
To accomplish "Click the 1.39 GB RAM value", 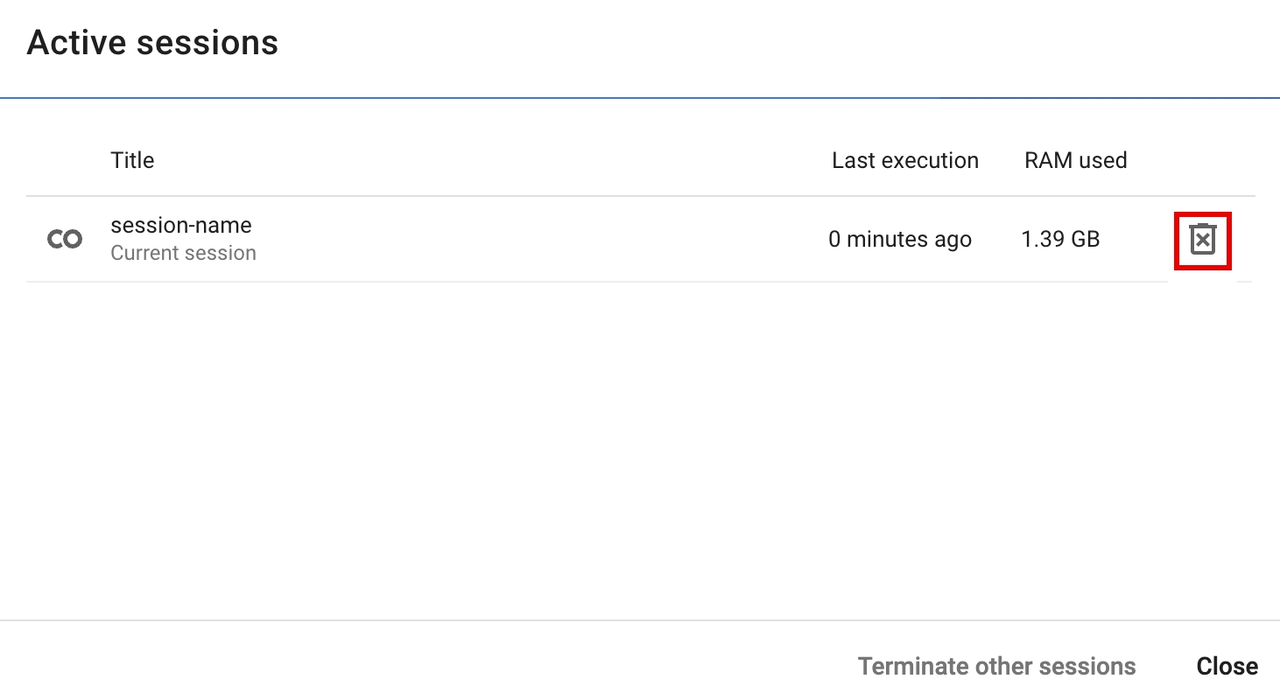I will click(1059, 238).
